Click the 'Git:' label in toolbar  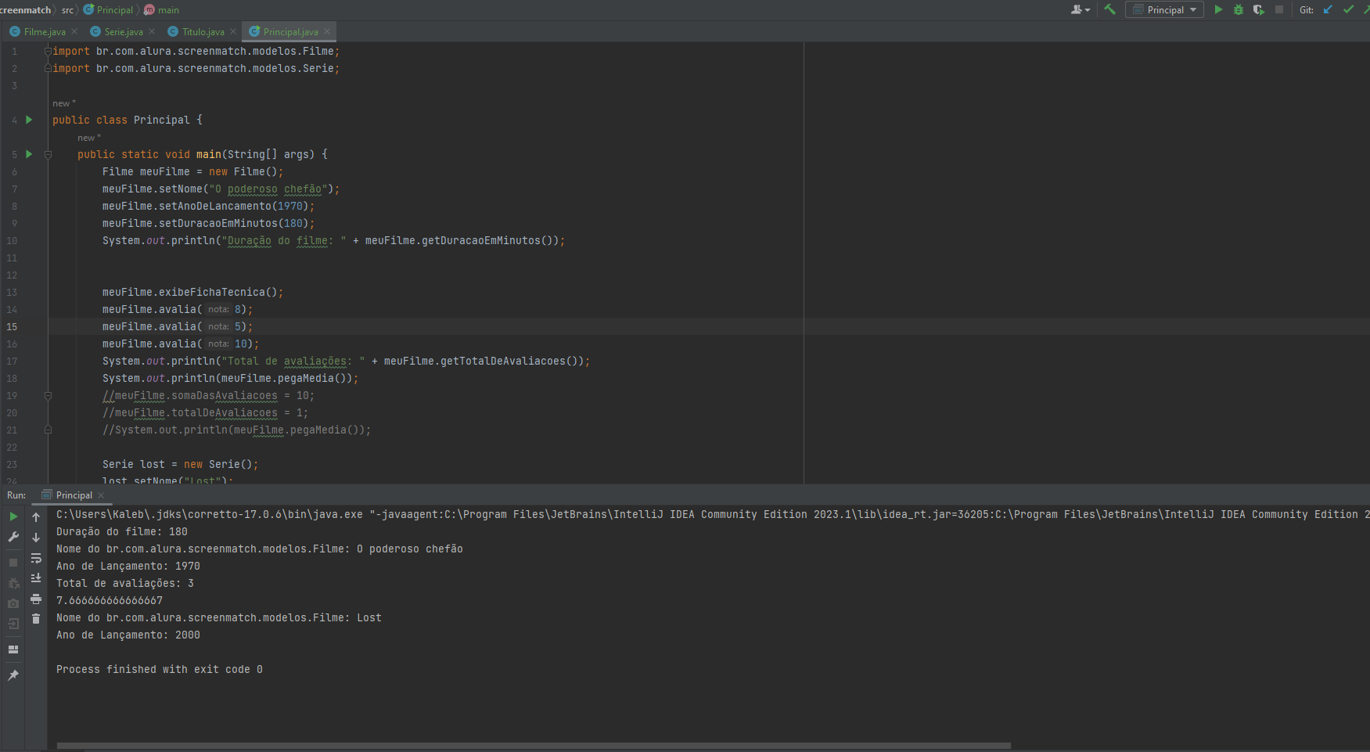coord(1307,10)
